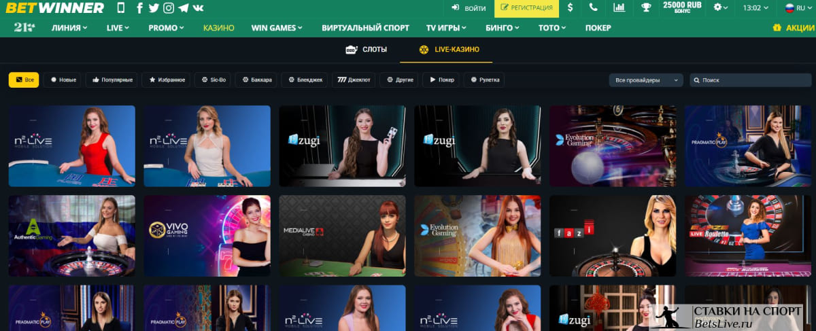
Task: Open the Live Roulette blue-dress thumbnail
Action: click(748, 236)
